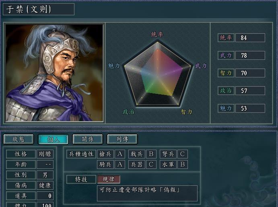The image size is (278, 207).
Task: Click the pentagon stats radar chart
Action: [157, 74]
